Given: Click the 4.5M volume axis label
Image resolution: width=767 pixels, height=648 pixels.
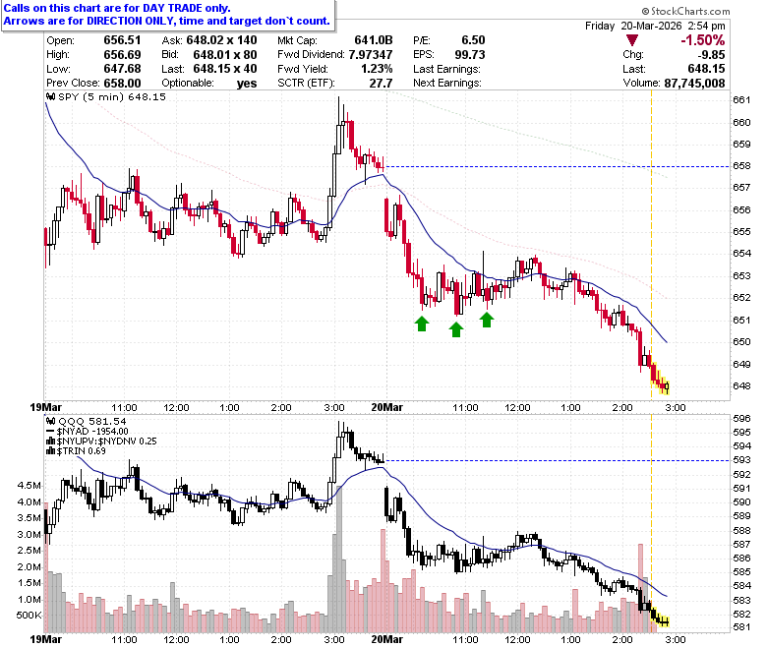Looking at the screenshot, I should click(29, 485).
